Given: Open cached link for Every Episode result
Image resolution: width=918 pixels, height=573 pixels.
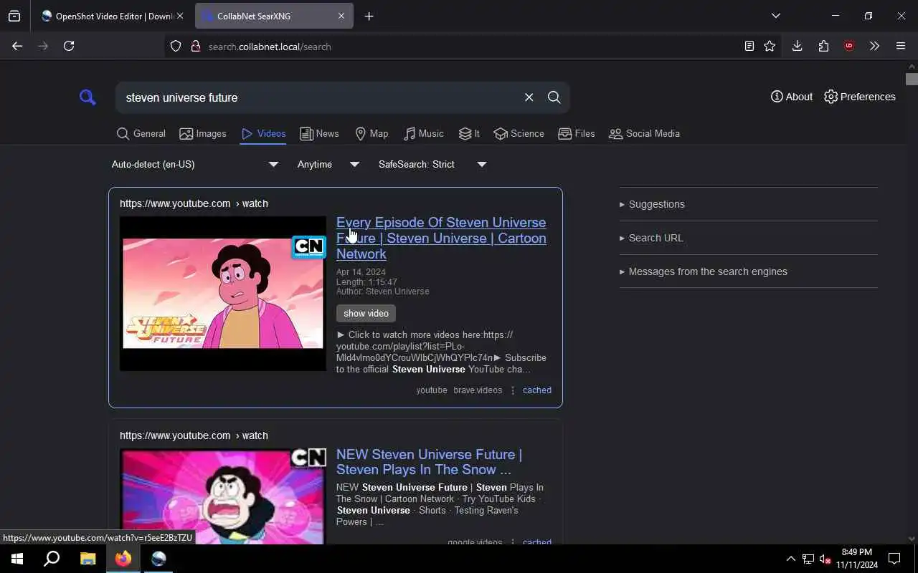Looking at the screenshot, I should (x=537, y=390).
